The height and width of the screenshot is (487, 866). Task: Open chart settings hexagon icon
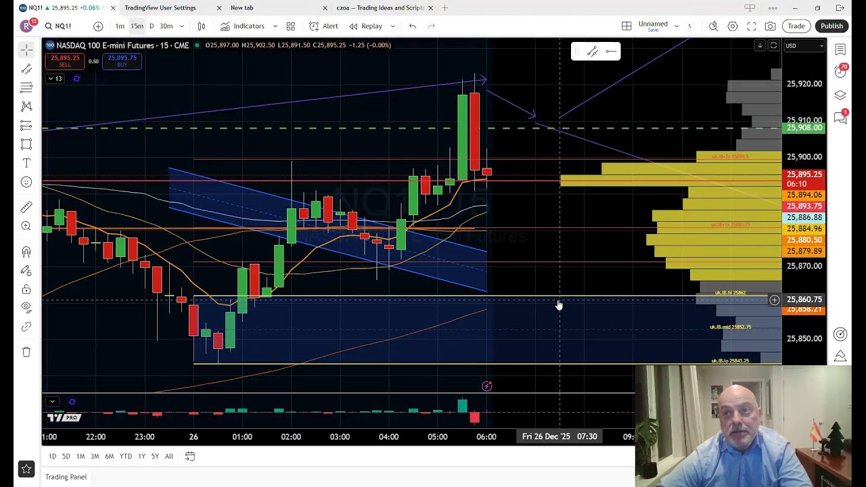pos(733,26)
